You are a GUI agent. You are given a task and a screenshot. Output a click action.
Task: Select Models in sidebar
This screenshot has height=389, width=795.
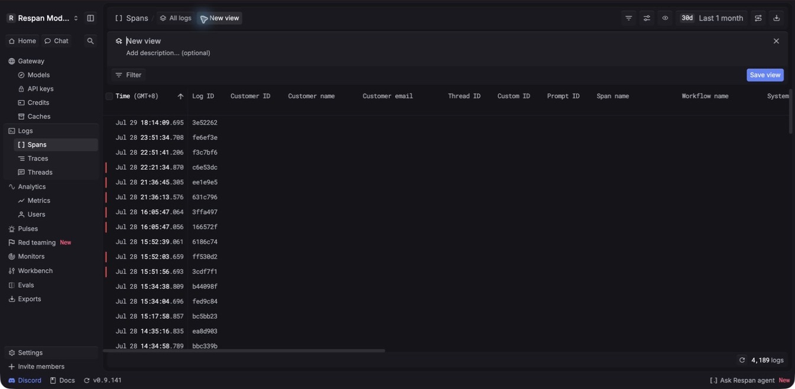pyautogui.click(x=38, y=75)
